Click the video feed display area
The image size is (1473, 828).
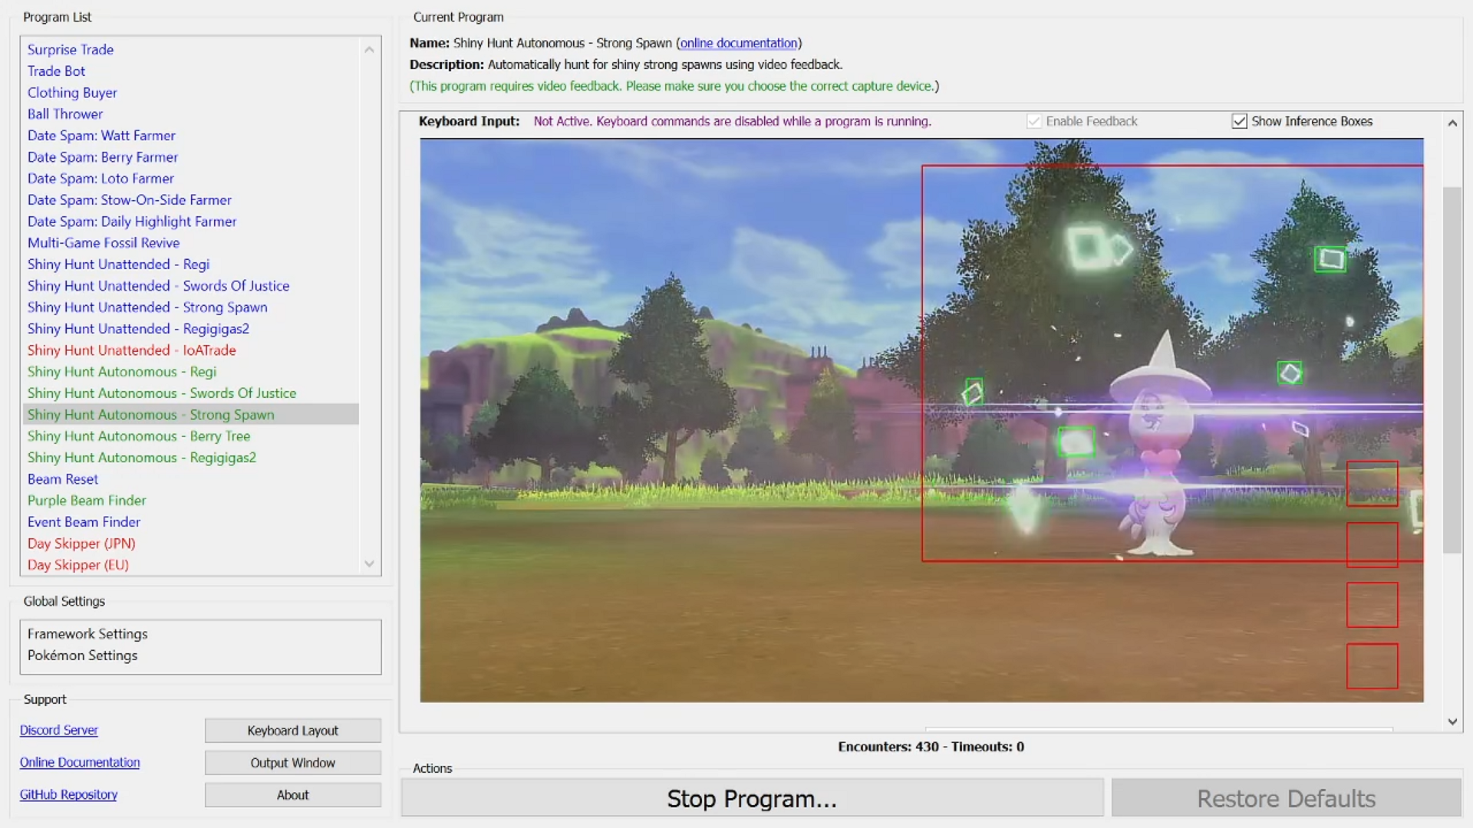click(921, 420)
